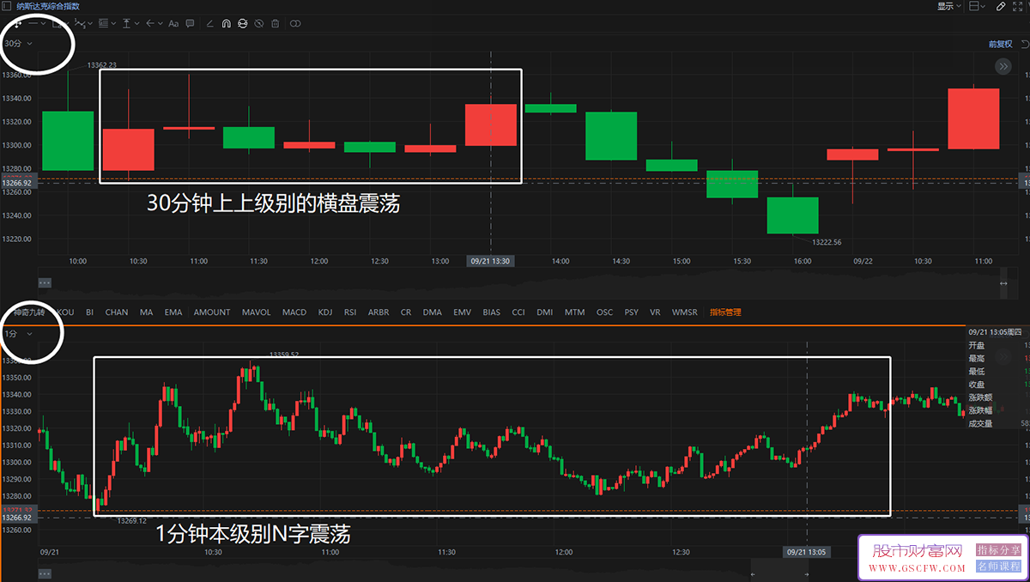
Task: Select the EMV indicator
Action: coord(463,312)
